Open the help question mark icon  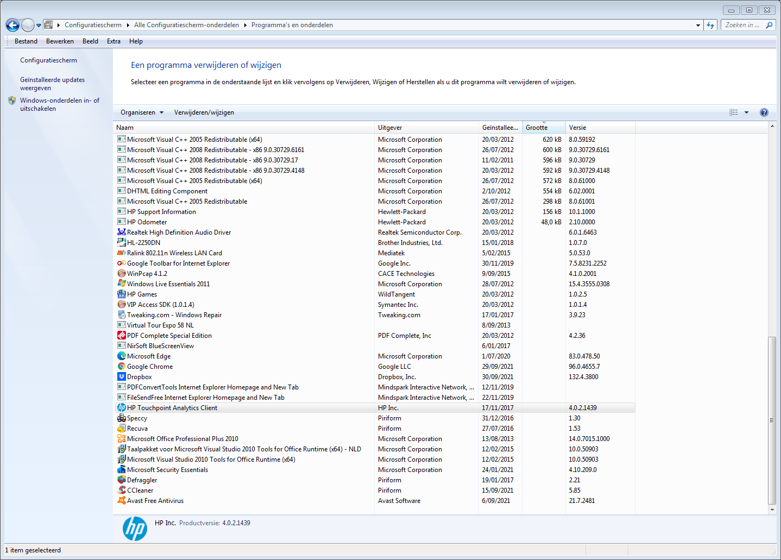tap(764, 112)
